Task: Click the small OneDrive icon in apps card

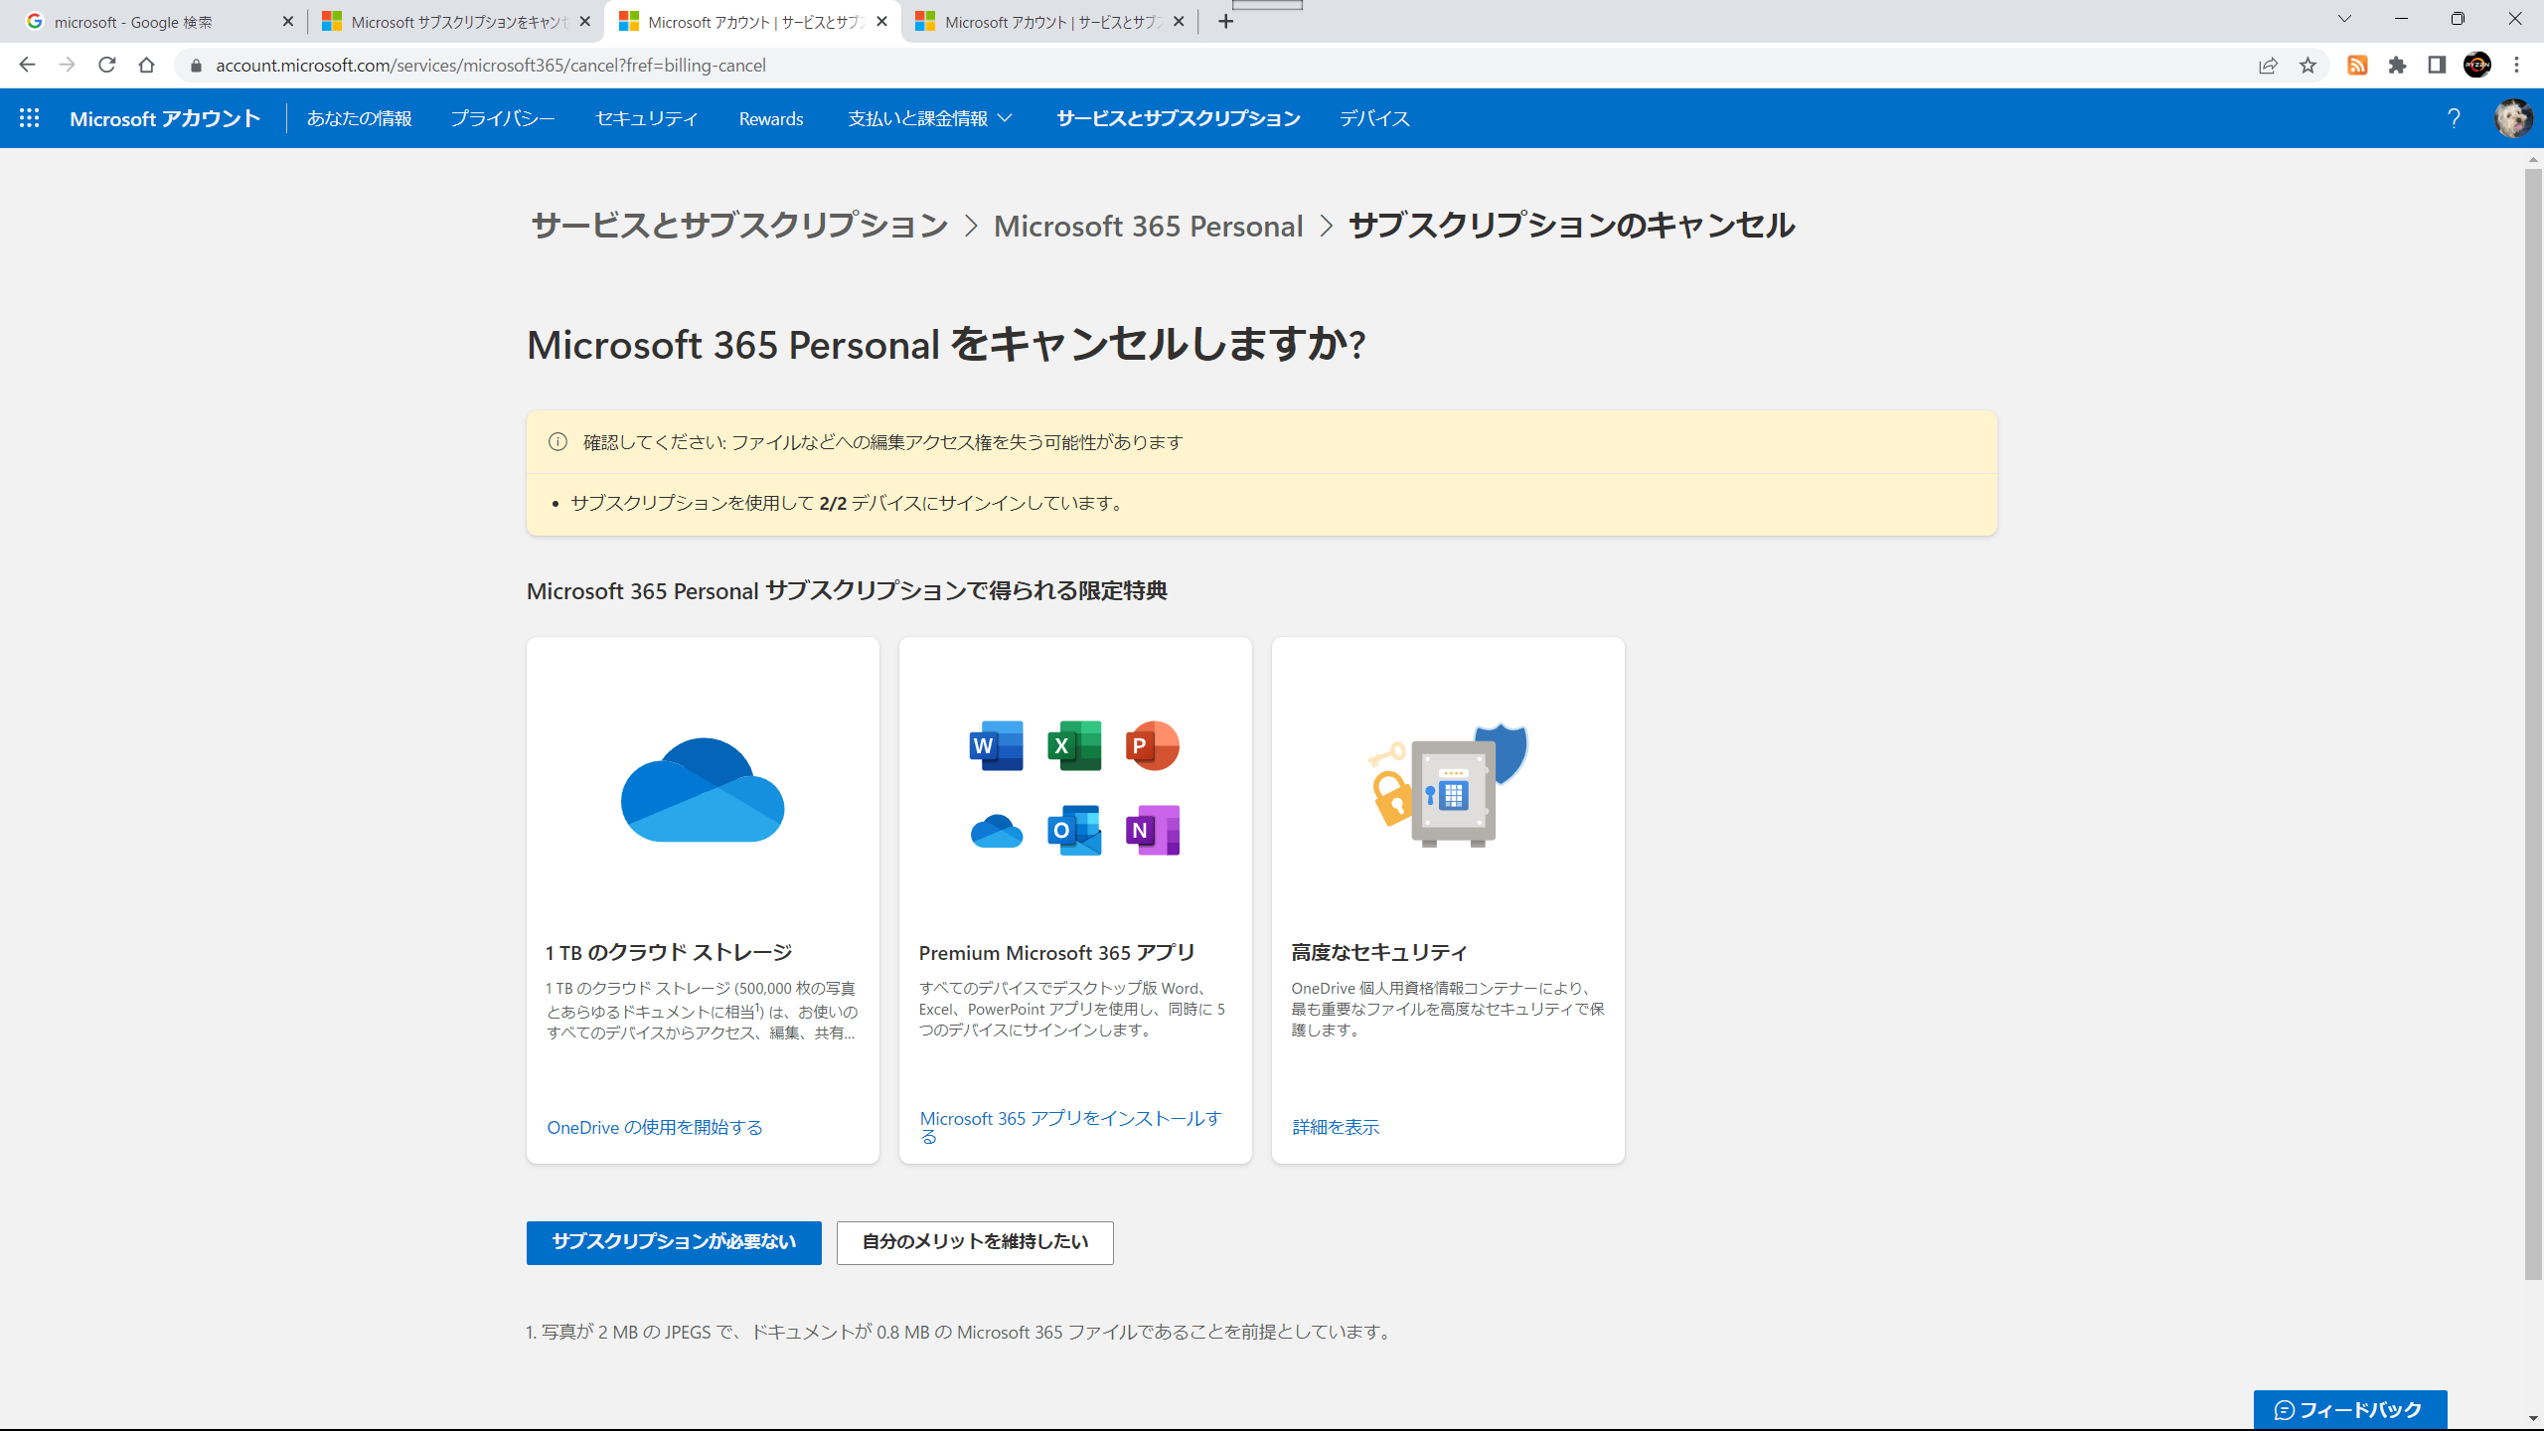Action: coord(996,831)
